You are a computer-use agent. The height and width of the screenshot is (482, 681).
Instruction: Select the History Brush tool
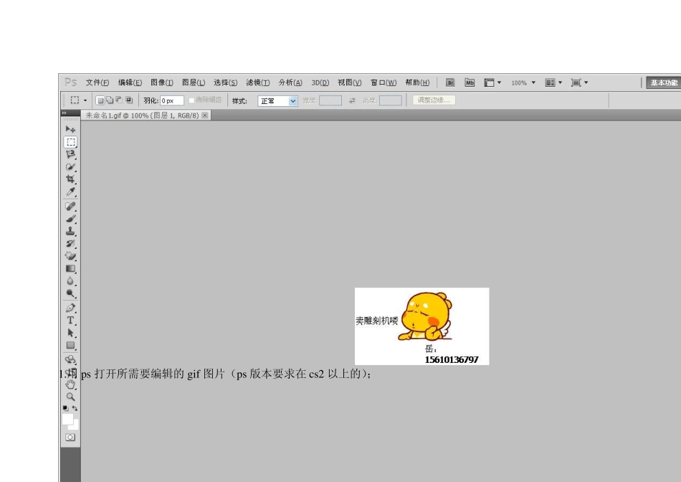(71, 243)
